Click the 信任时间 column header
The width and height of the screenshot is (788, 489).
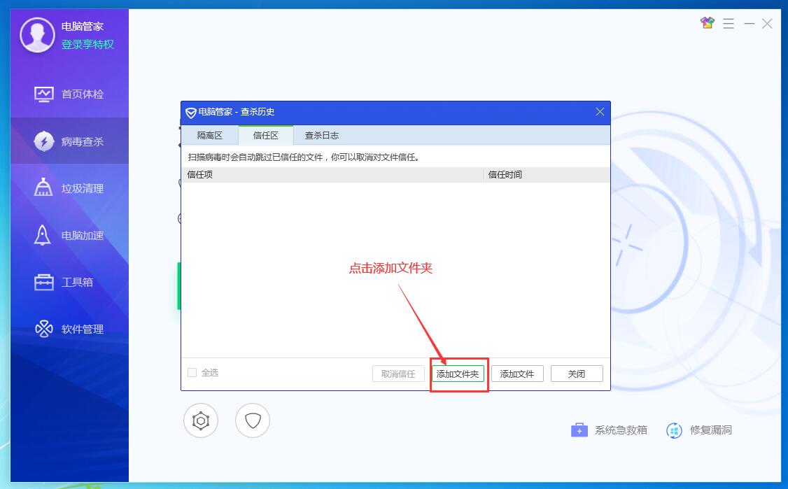pos(547,174)
